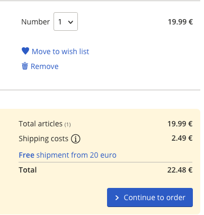This screenshot has width=204, height=215.
Task: Click the trash can icon beside Remove
Action: [x=25, y=66]
